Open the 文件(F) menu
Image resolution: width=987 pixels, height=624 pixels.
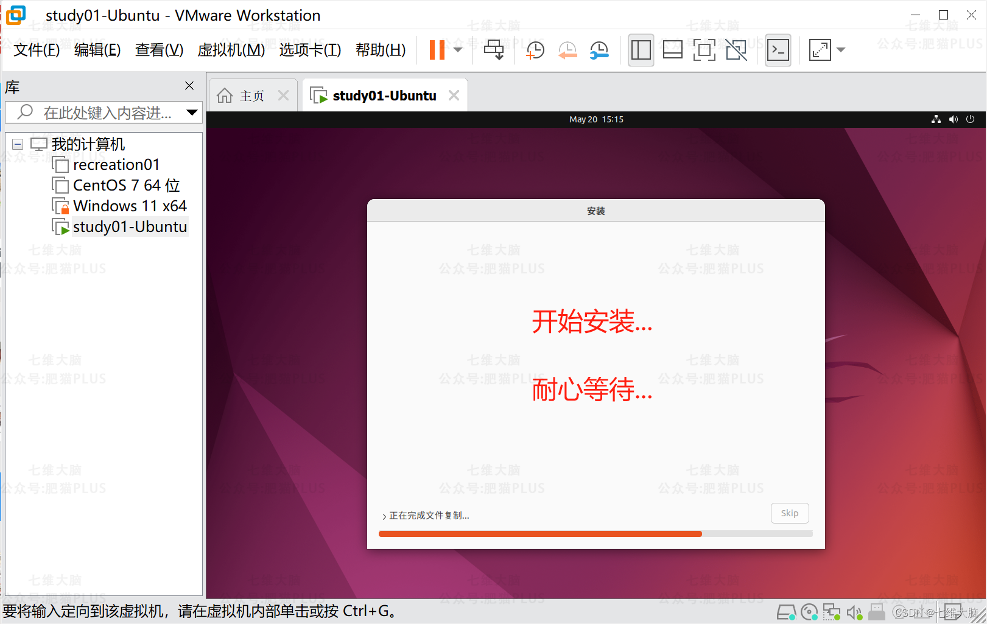pyautogui.click(x=37, y=50)
